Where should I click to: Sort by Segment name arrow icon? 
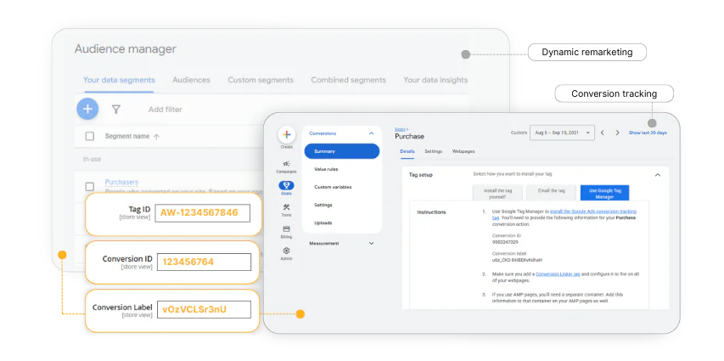(x=156, y=137)
